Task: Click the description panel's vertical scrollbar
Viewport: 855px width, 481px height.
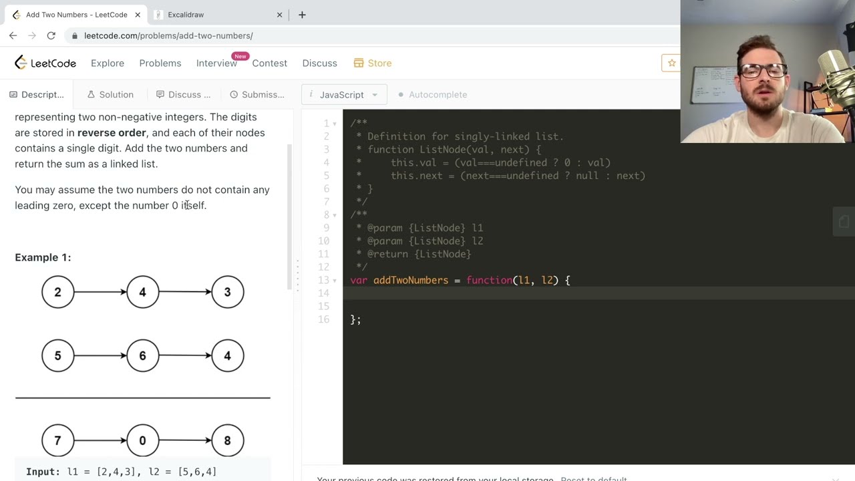Action: [x=289, y=214]
